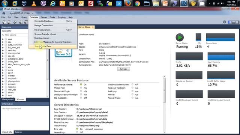Switch to the Object Info tab
The image size is (240, 135).
[7, 132]
